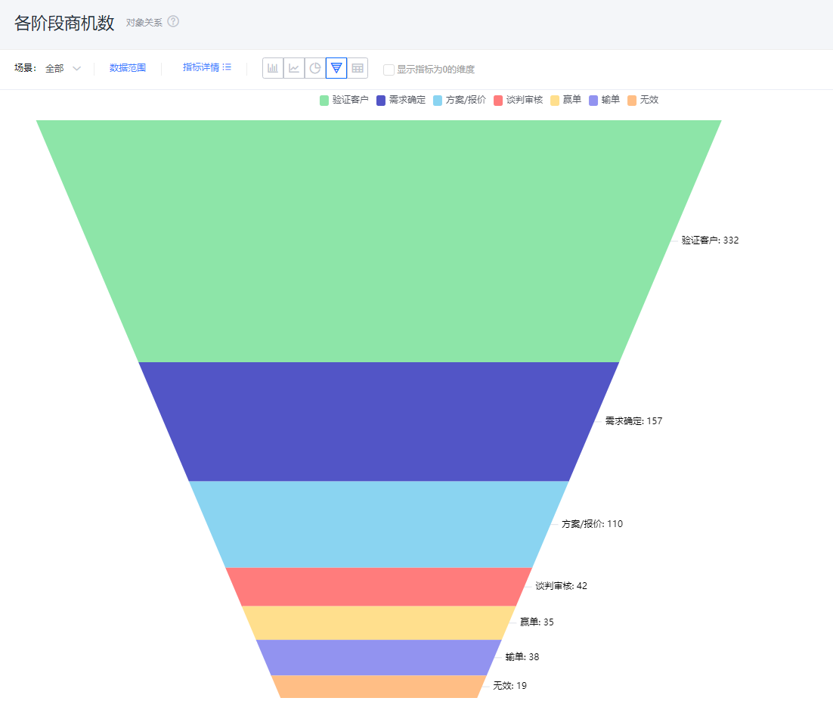
Task: Click the orange 无效 funnel segment
Action: [x=379, y=686]
